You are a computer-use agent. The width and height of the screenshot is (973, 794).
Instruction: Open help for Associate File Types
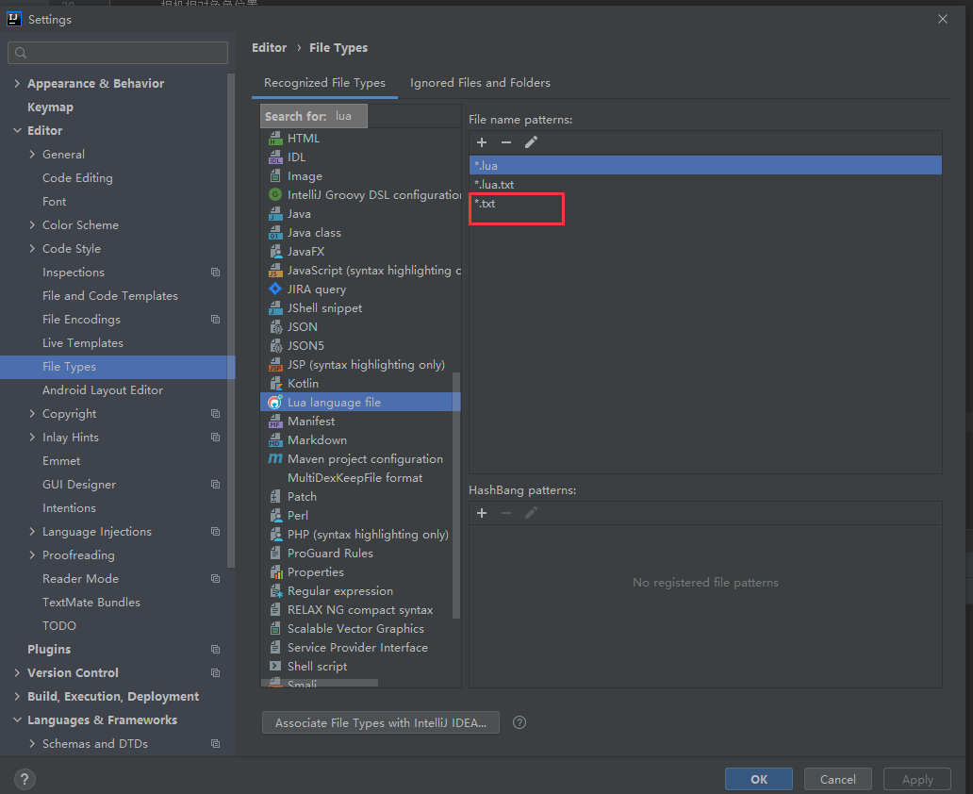coord(519,722)
